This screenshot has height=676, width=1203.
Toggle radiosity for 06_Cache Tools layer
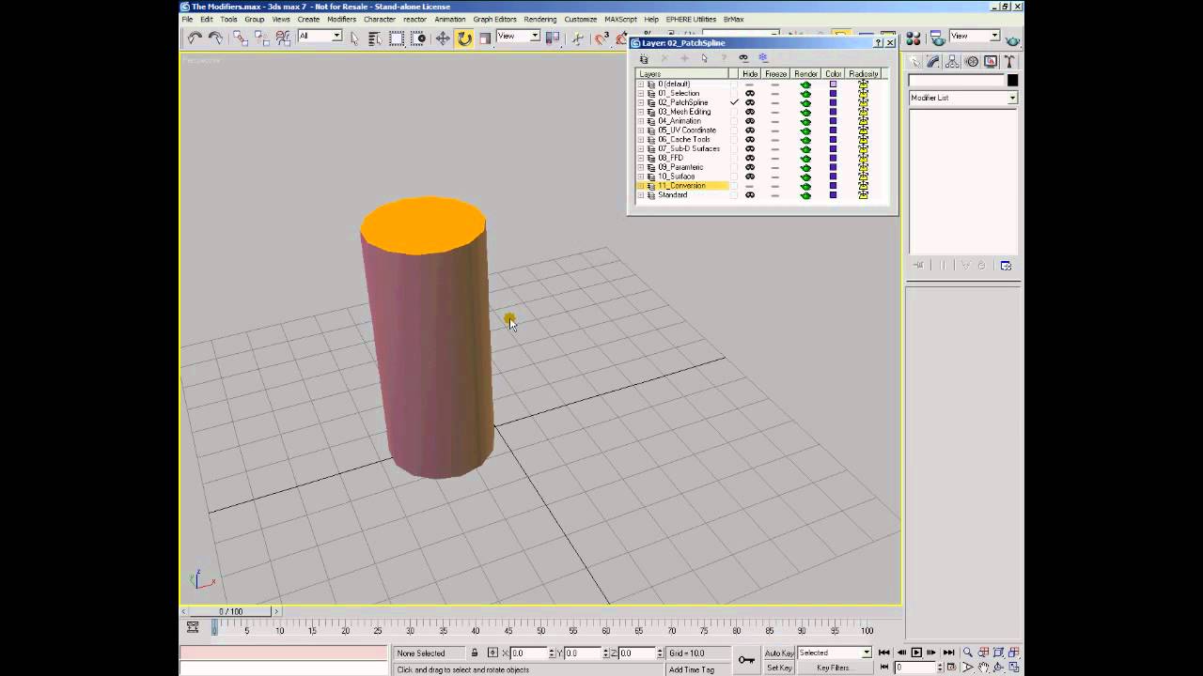[x=863, y=139]
